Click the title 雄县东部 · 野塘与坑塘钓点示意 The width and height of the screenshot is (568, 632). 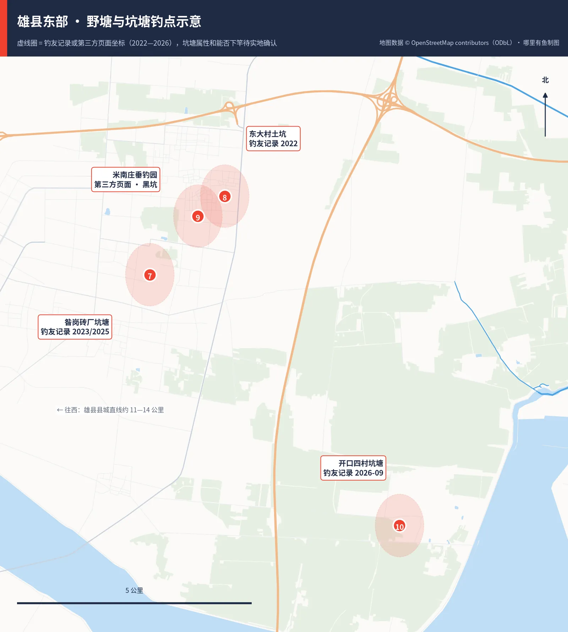[109, 22]
